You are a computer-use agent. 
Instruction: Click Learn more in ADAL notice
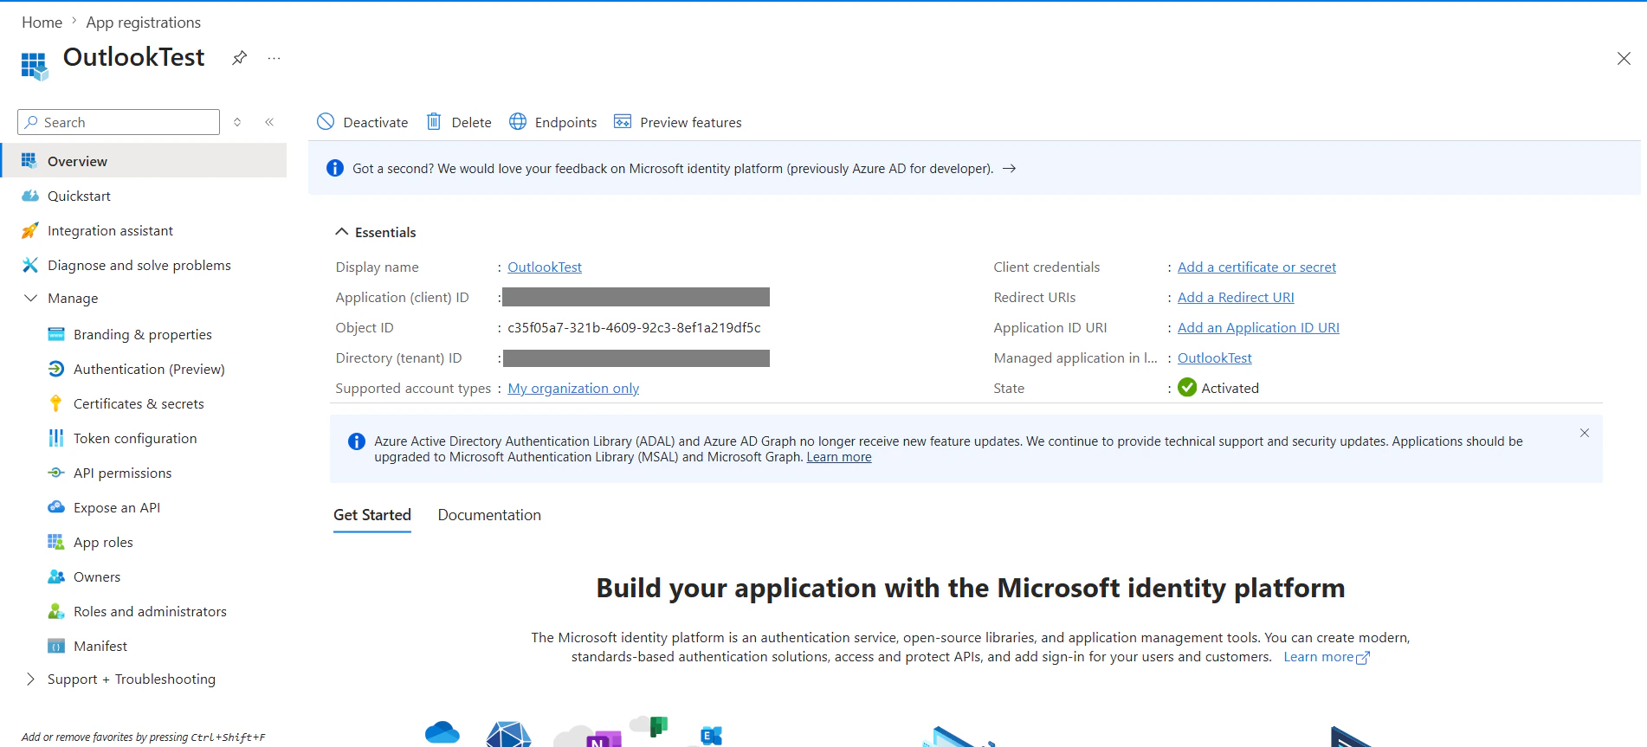pyautogui.click(x=839, y=457)
